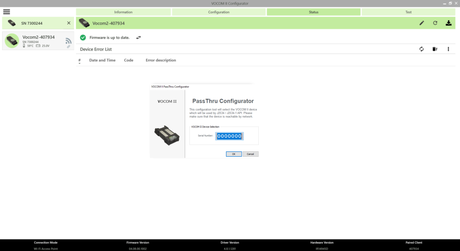Click the device icon in the green header
This screenshot has height=251, width=460.
pos(84,23)
